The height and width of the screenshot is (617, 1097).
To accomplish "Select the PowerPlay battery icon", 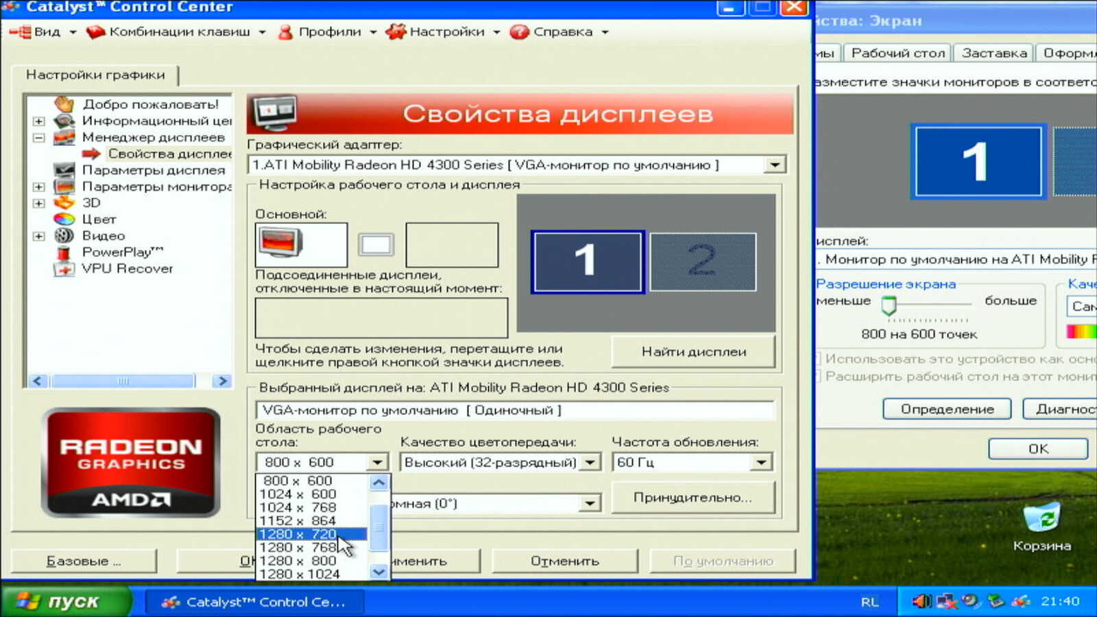I will click(64, 252).
